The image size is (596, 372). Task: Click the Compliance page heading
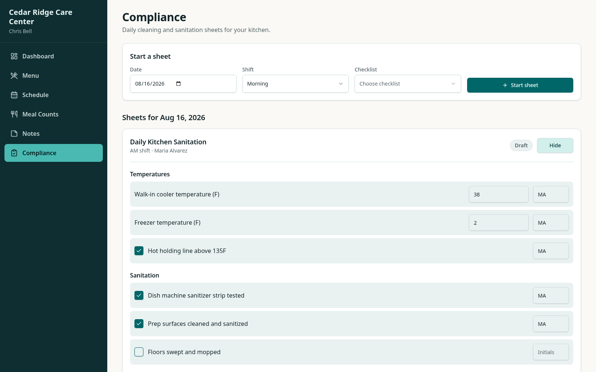154,17
